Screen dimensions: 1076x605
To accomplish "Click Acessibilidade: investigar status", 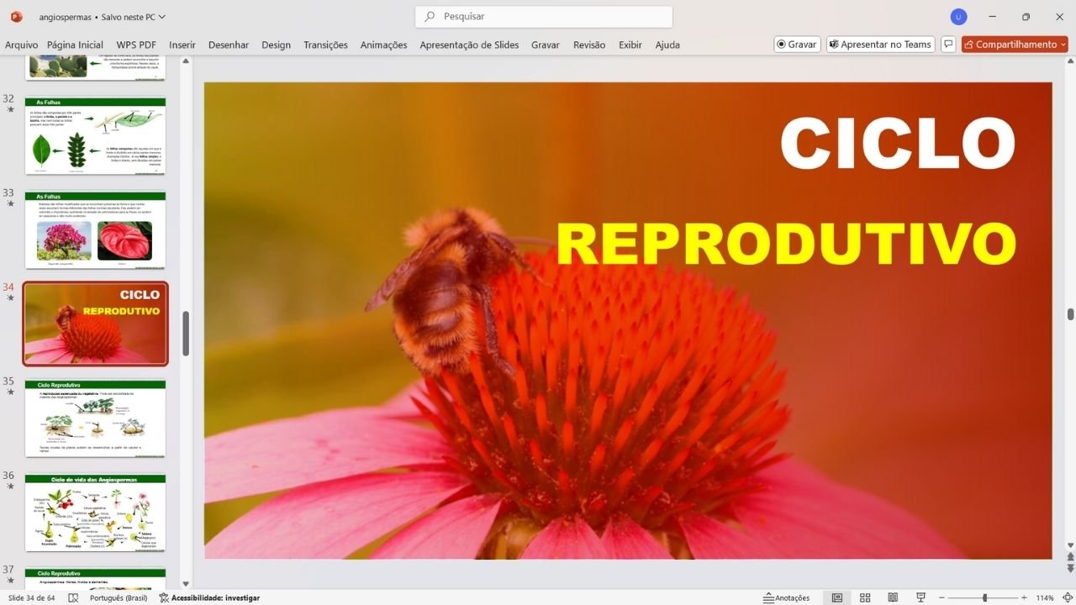I will [209, 597].
